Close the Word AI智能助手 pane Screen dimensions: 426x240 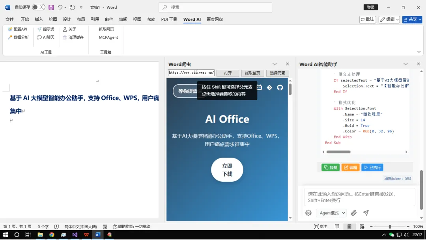419,64
